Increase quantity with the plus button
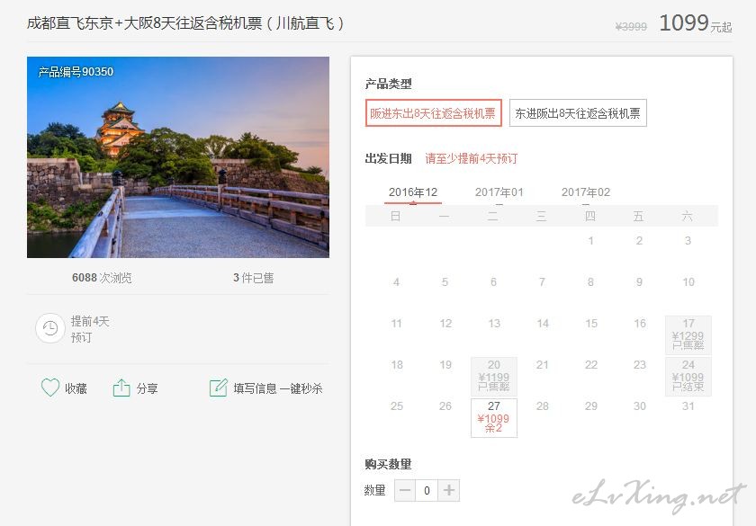756x526 pixels. (x=449, y=490)
